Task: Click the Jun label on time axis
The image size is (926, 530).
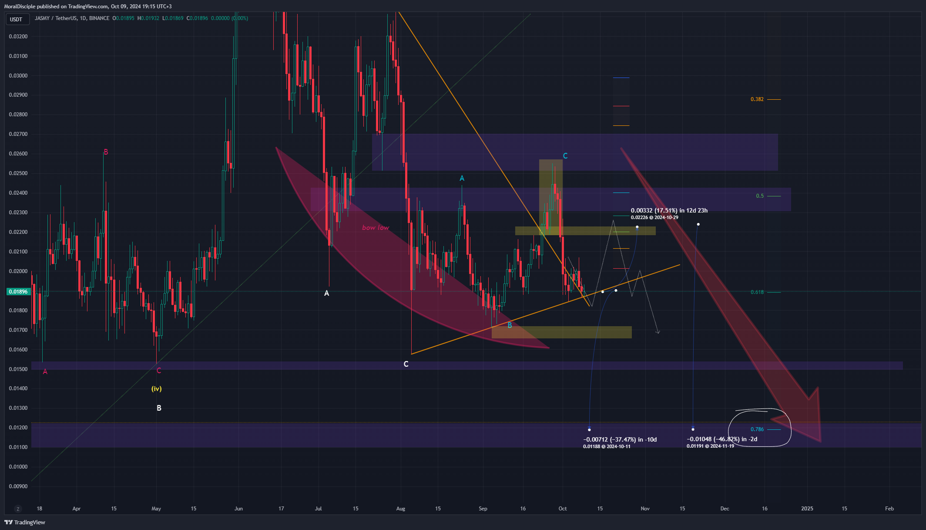Action: click(238, 509)
